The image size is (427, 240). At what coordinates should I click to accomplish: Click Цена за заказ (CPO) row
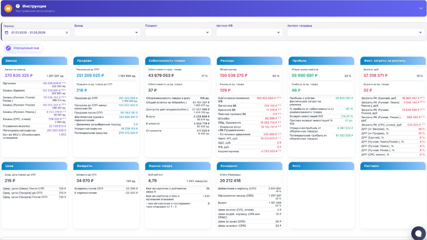tap(249, 222)
